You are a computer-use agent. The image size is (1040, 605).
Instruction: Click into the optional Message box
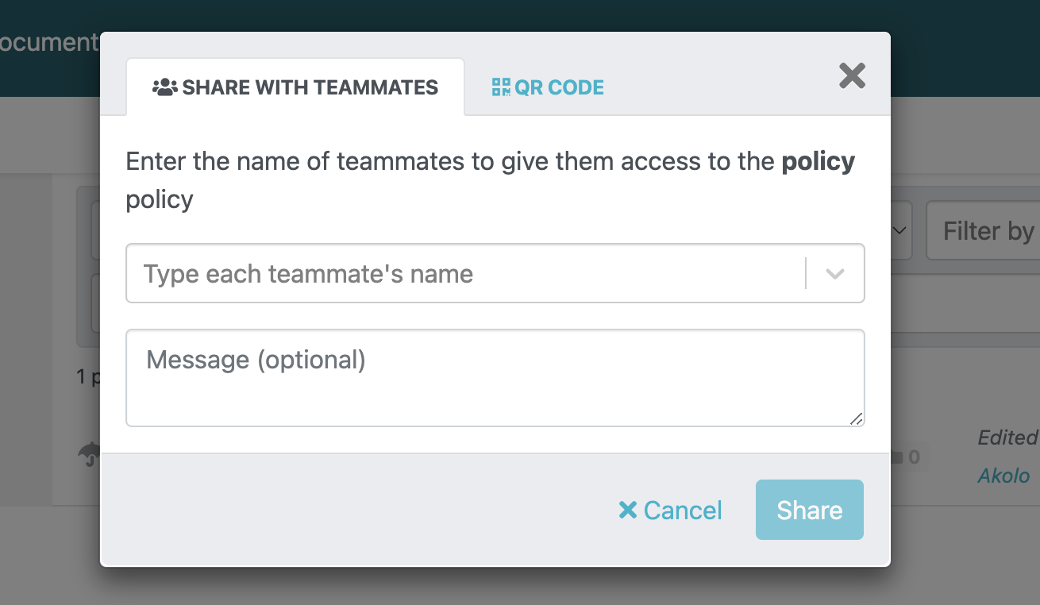point(495,377)
